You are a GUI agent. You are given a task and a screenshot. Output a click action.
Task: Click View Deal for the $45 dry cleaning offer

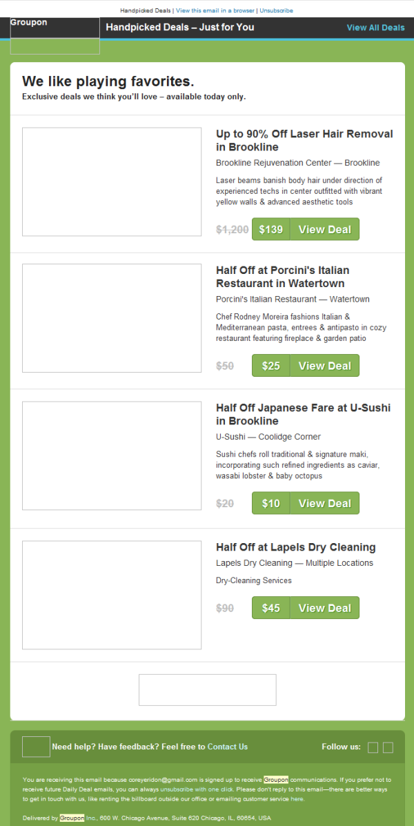click(x=324, y=608)
